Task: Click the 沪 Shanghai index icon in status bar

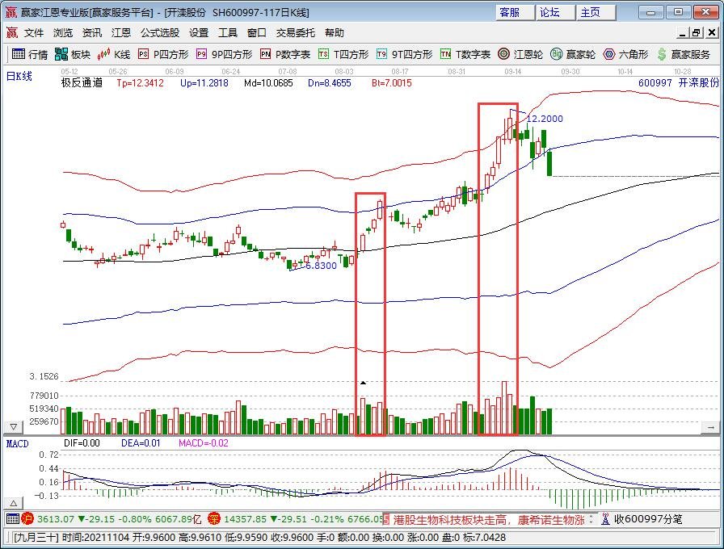Action: click(27, 519)
